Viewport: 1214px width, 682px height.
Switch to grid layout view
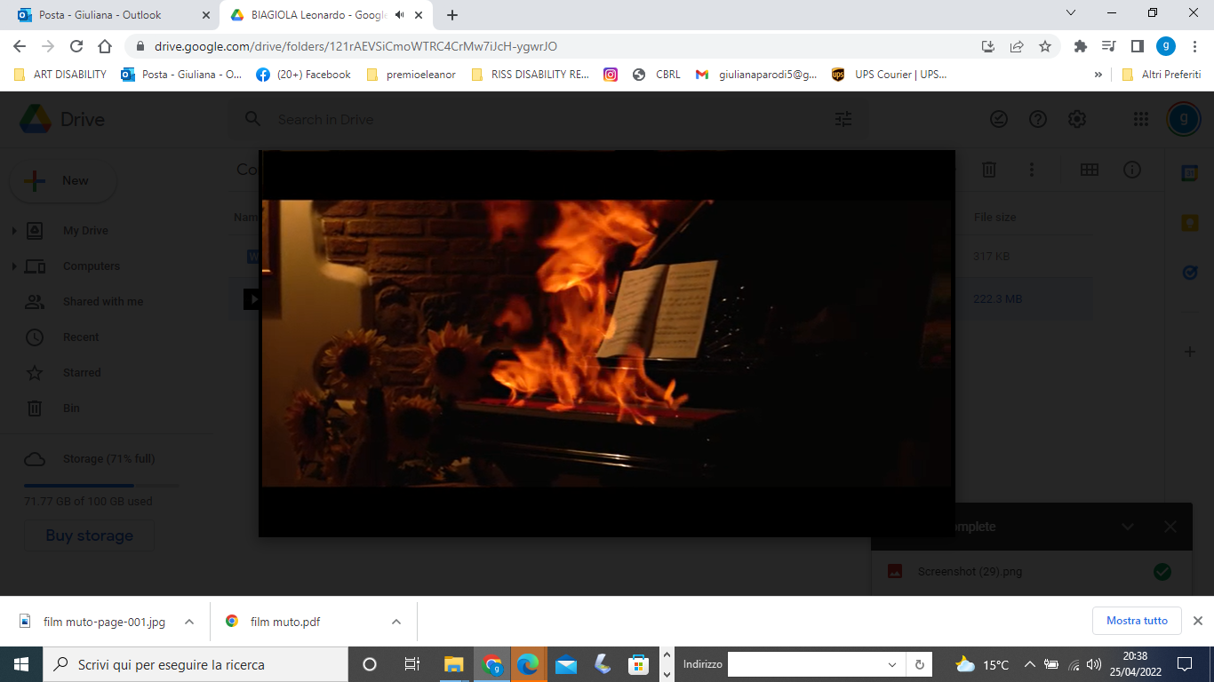tap(1089, 170)
